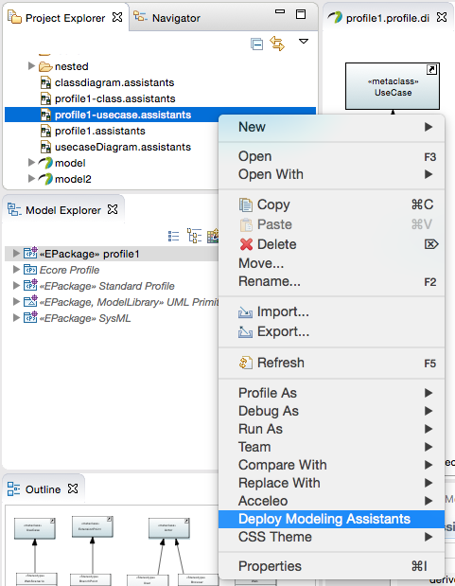Click the Refresh icon in context menu
The height and width of the screenshot is (586, 455).
coord(245,363)
